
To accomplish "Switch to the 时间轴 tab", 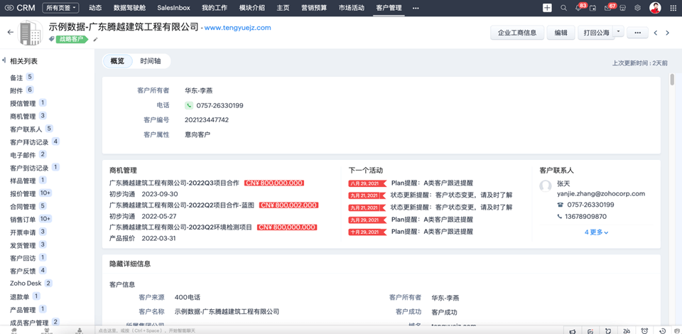I will (x=151, y=61).
